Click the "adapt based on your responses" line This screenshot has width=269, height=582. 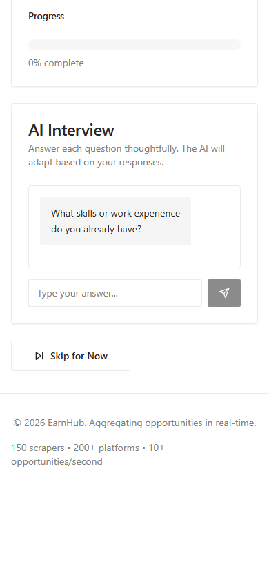tap(96, 163)
